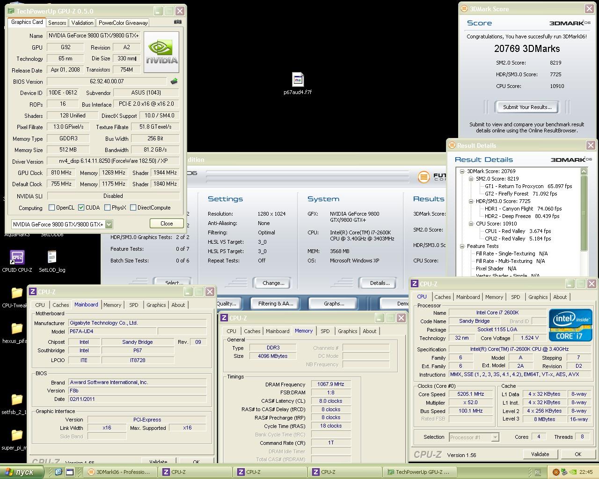Toggle the DirectCompute checkbox
Screen dimensions: 599x479
click(x=133, y=208)
